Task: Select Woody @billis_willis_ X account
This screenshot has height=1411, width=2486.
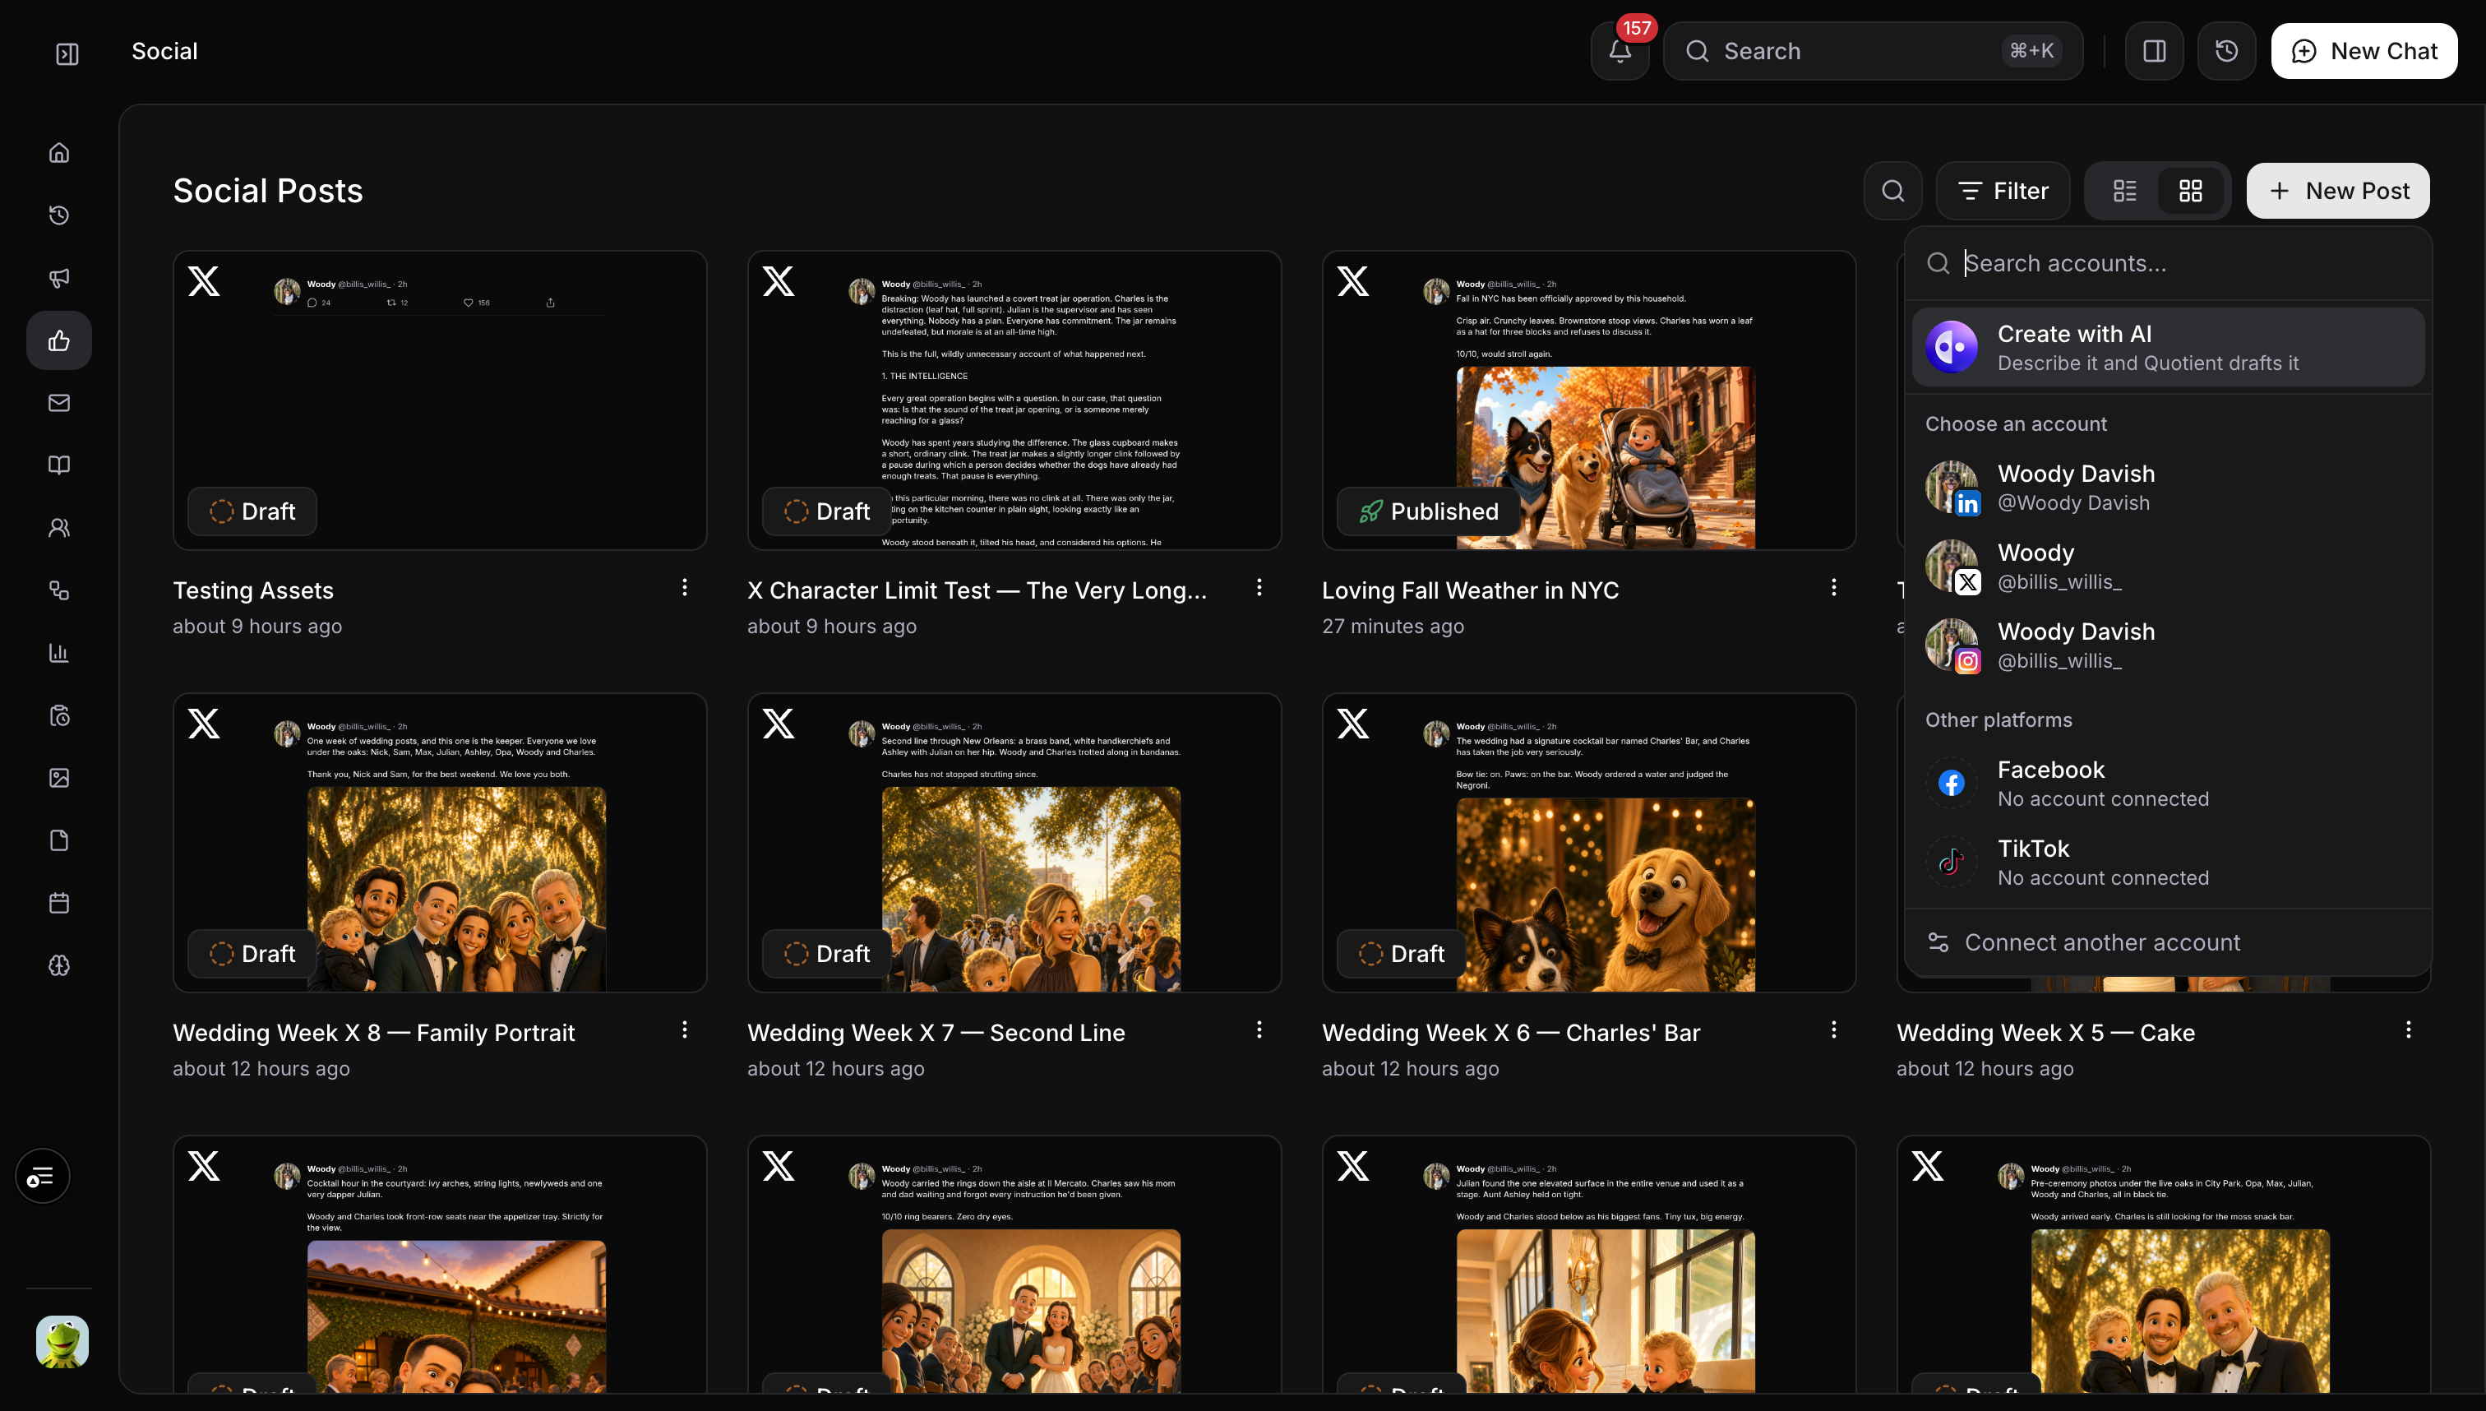Action: 2168,566
